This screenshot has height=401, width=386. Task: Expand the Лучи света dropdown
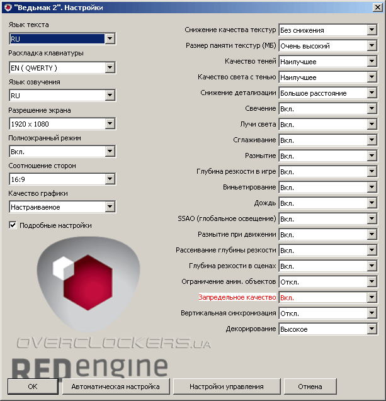328,125
